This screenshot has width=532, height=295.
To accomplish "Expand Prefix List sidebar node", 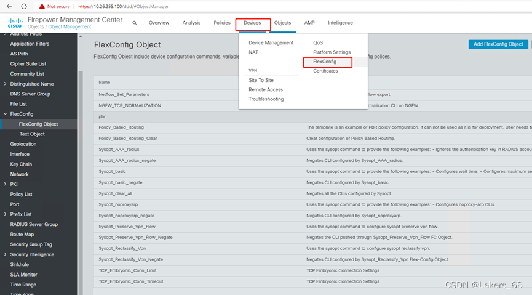I will point(5,214).
